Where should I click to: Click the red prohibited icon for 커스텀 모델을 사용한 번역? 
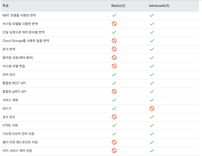114,24
